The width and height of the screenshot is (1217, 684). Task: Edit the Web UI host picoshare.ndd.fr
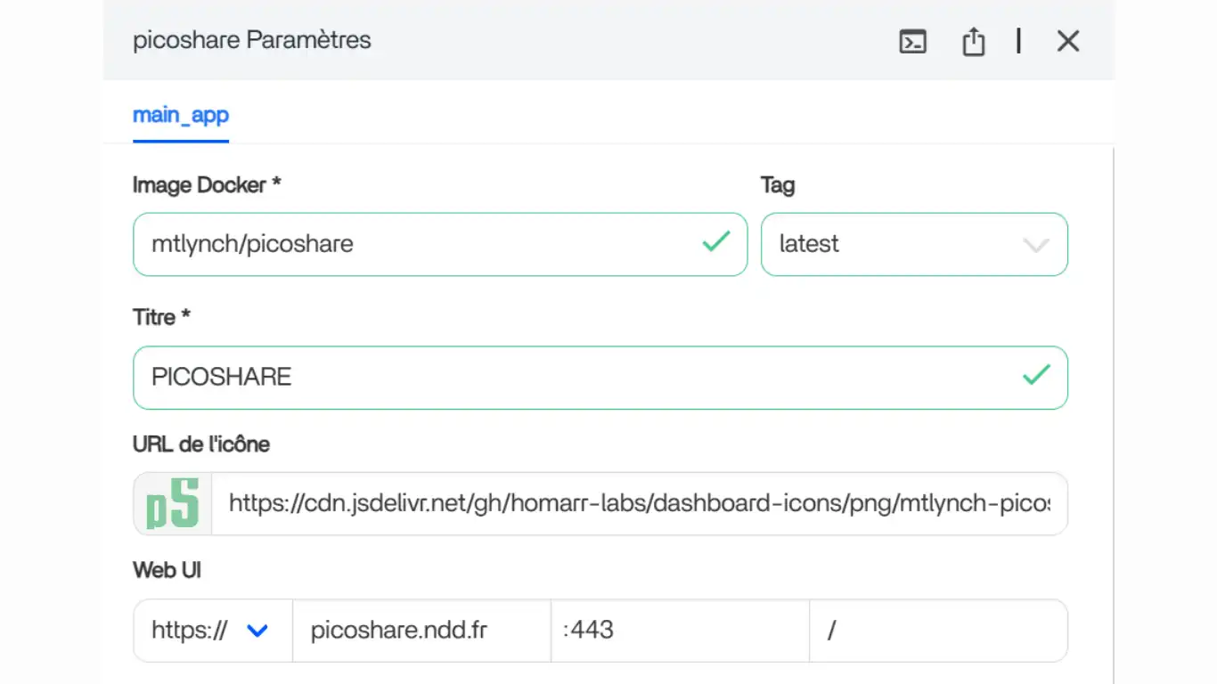tap(421, 631)
